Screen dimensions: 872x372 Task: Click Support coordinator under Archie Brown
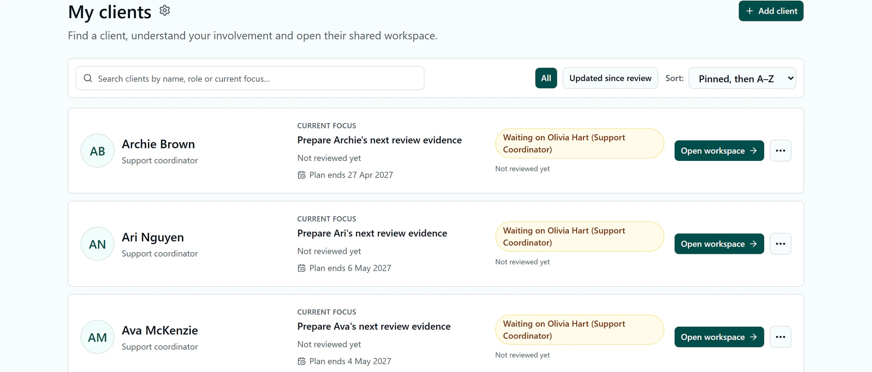click(x=160, y=160)
